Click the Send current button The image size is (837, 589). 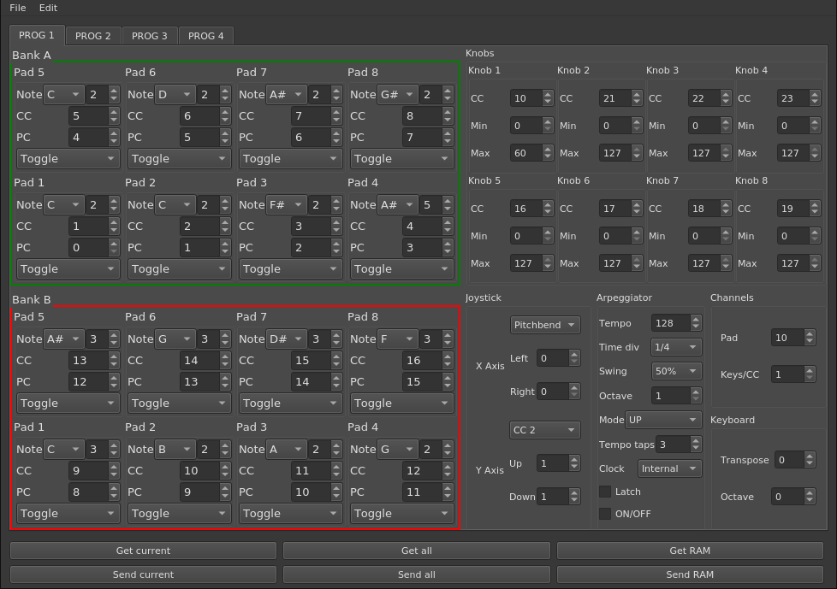pyautogui.click(x=143, y=574)
